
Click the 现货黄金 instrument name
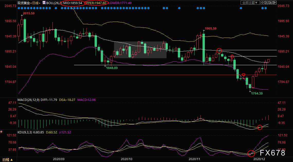(x=24, y=3)
